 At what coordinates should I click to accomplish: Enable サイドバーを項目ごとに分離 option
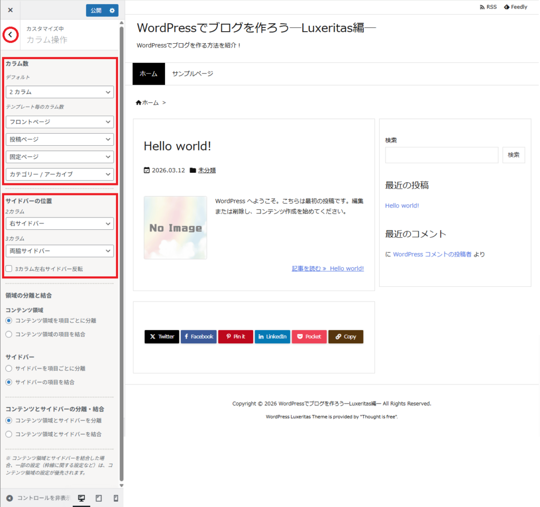[x=8, y=368]
